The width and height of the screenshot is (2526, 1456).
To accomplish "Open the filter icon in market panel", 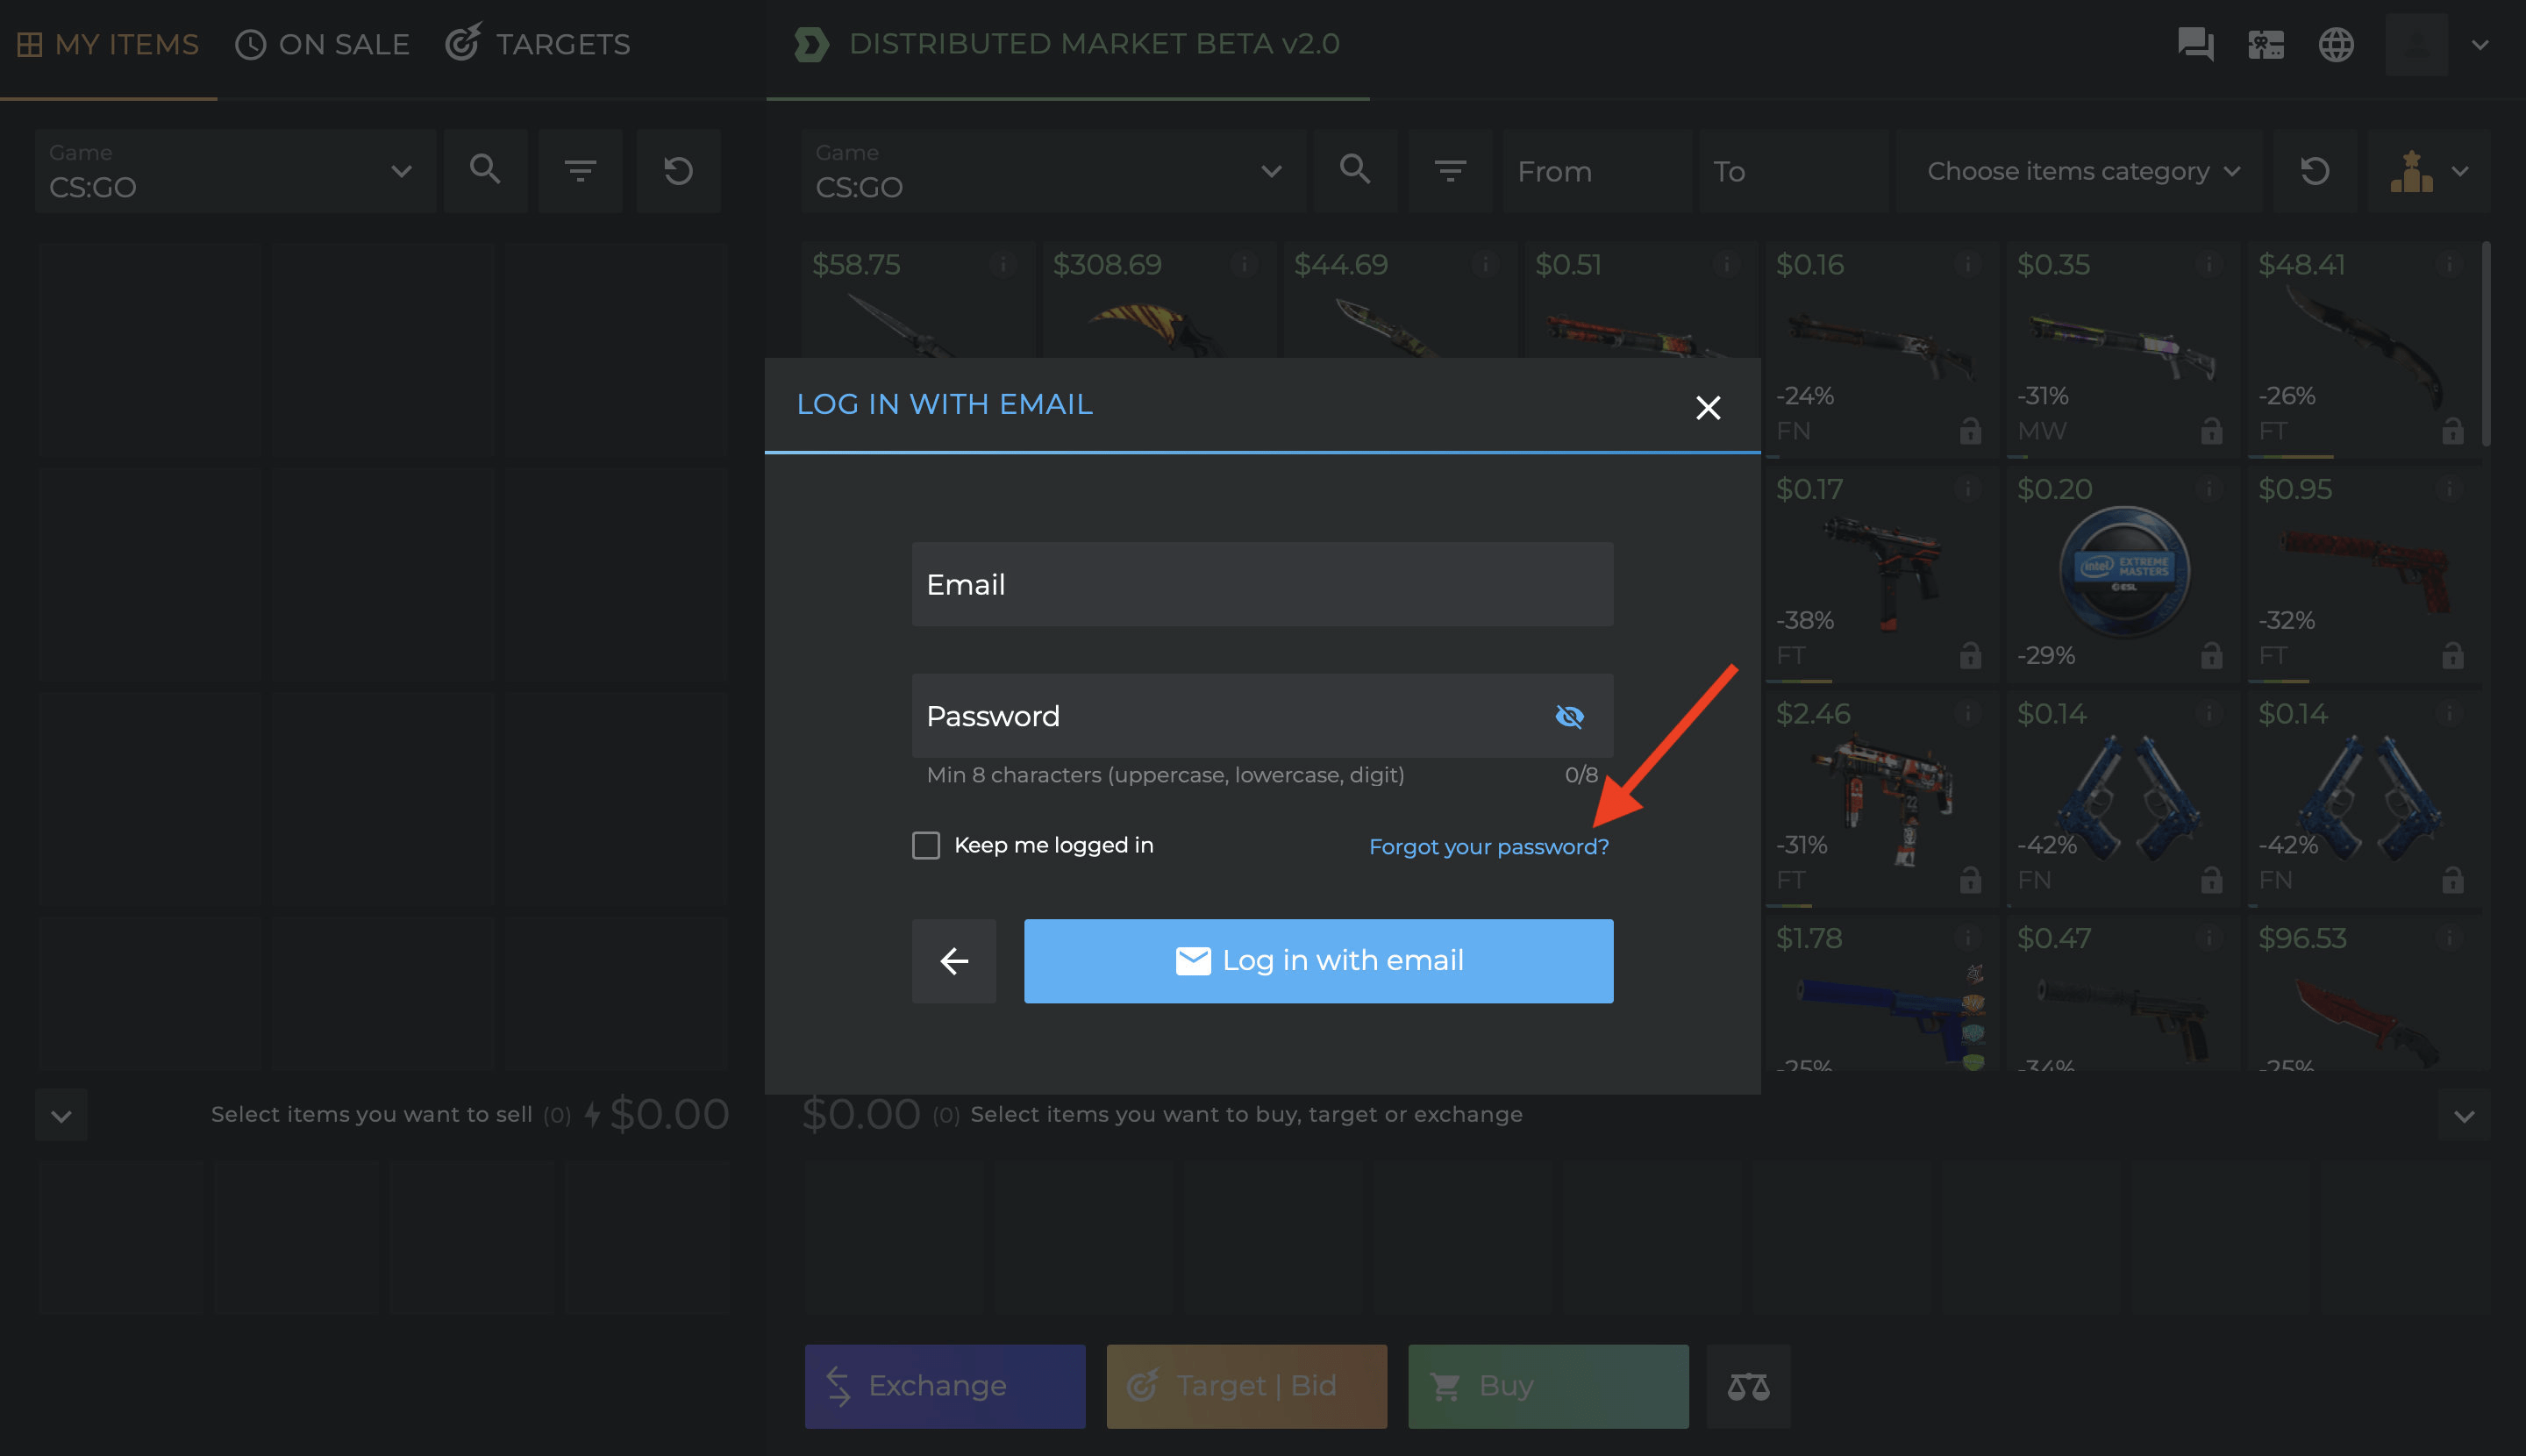I will pyautogui.click(x=1450, y=170).
